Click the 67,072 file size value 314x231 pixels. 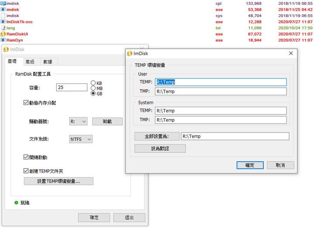255,34
